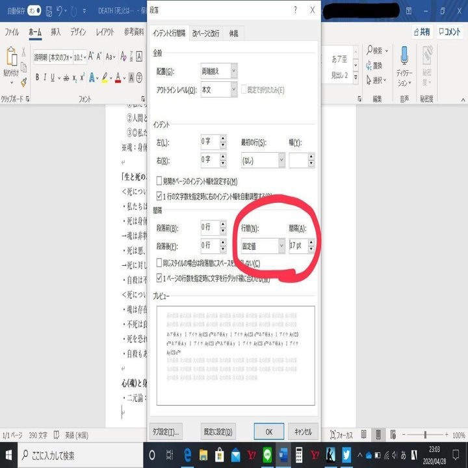Click OK in paragraph dialog

[x=269, y=432]
